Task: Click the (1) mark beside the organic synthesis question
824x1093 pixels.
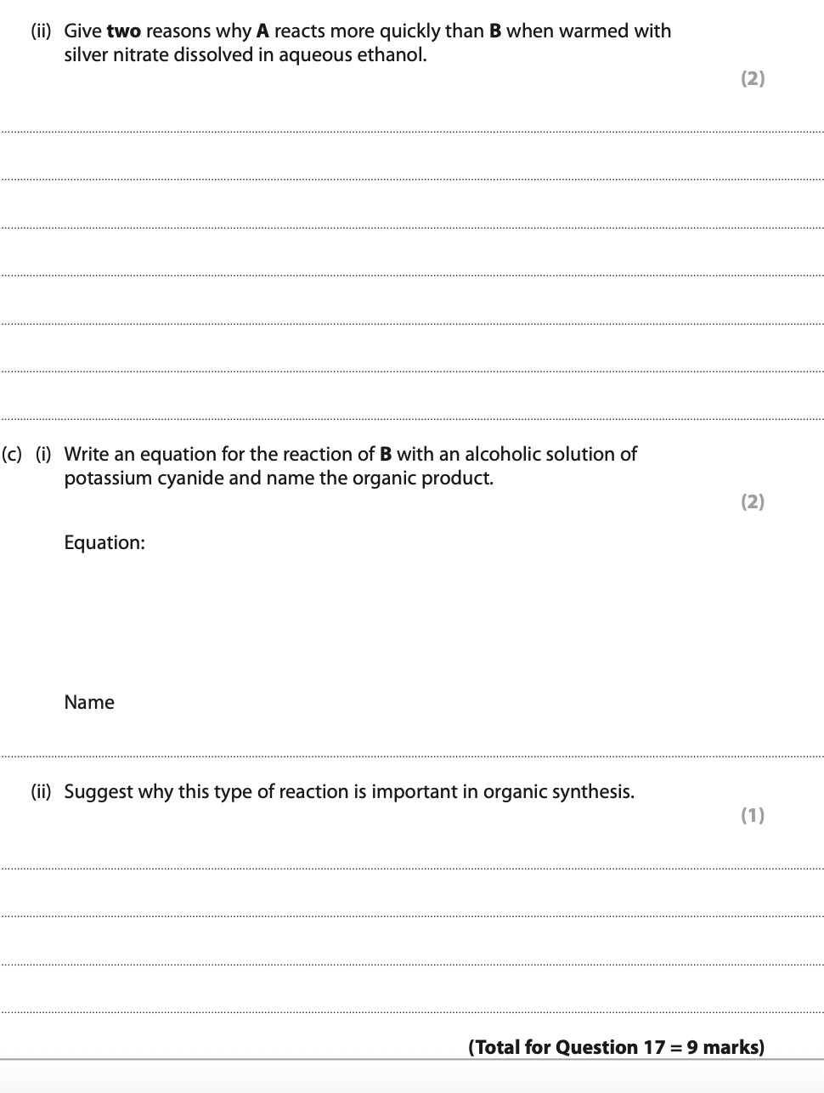Action: [753, 815]
